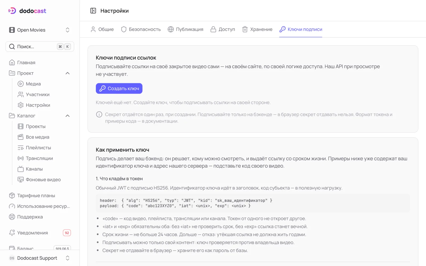This screenshot has width=426, height=266.
Task: Click the dodocast logo icon
Action: point(12,11)
